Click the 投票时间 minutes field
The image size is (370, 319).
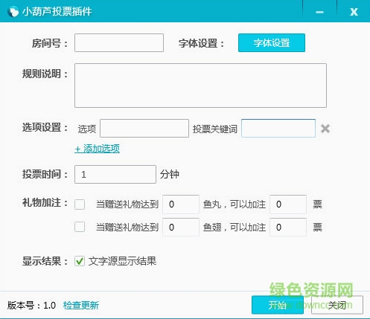[x=115, y=175]
